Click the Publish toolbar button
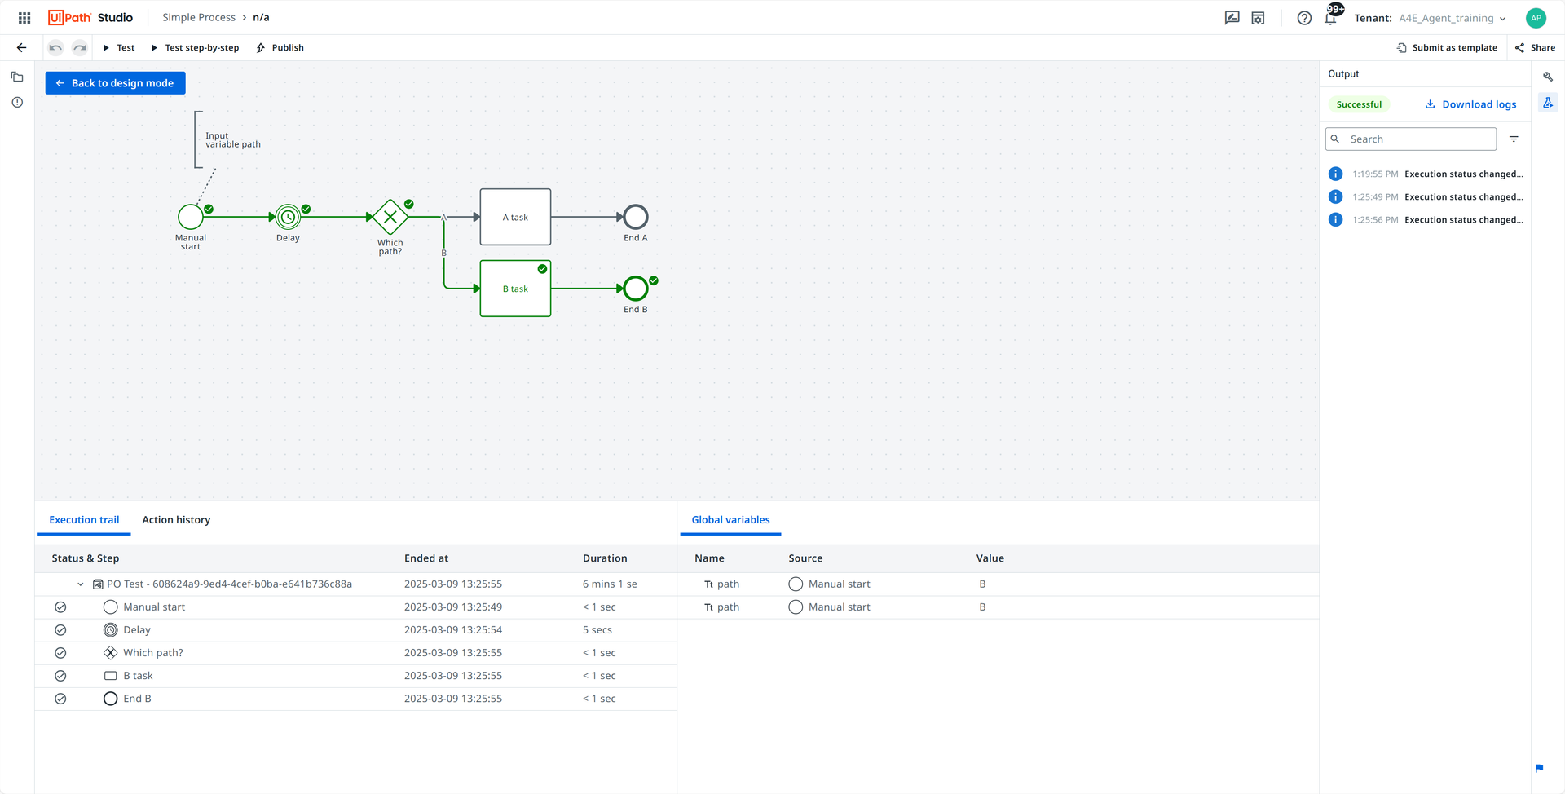 tap(280, 47)
